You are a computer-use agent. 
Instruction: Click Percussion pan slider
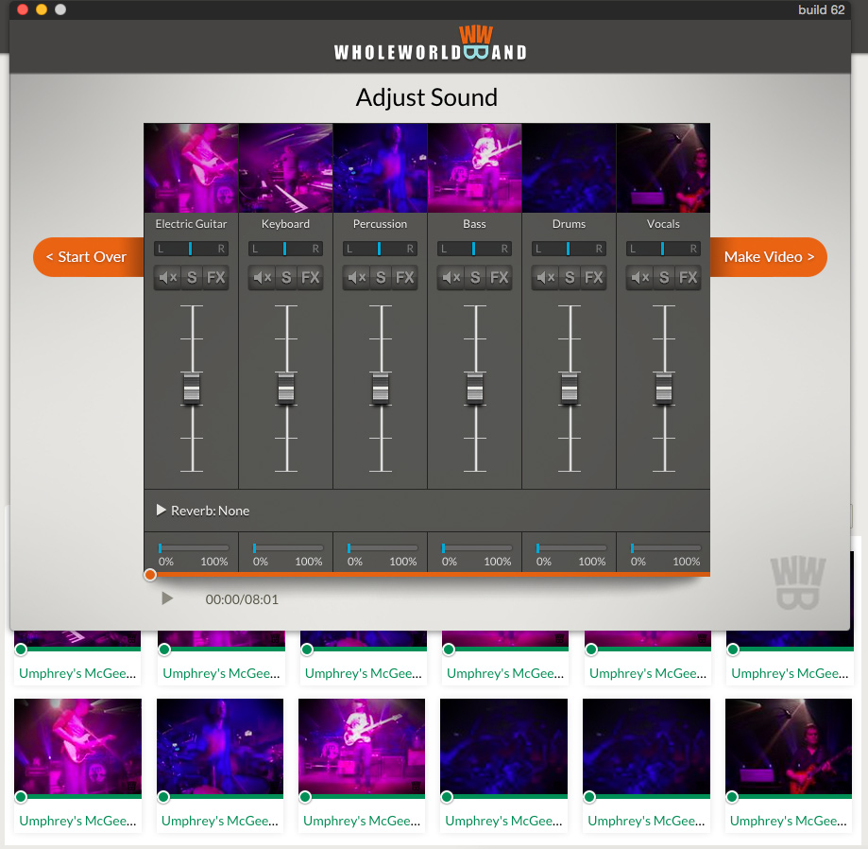coord(380,249)
